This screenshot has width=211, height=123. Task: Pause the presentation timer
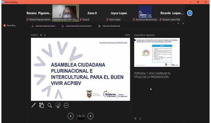click(x=41, y=35)
